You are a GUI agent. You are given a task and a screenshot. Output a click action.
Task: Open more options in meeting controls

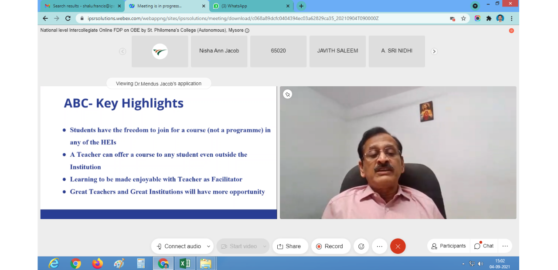[379, 246]
